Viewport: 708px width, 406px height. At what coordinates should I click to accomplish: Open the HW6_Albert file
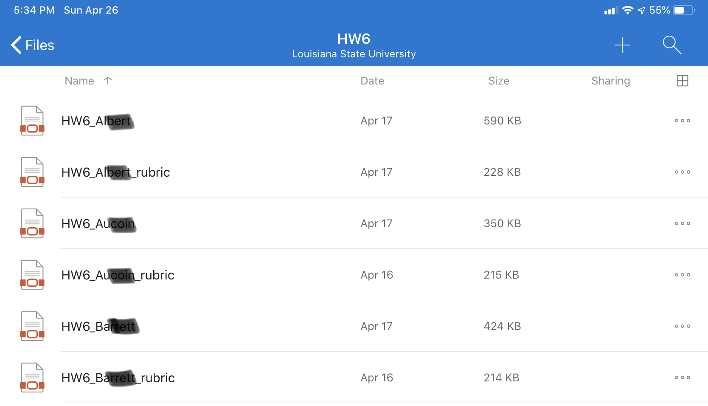[x=354, y=121]
